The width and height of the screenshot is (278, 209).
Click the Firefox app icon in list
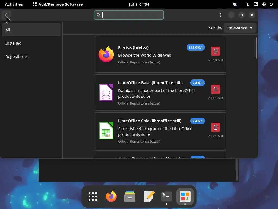[x=106, y=54]
